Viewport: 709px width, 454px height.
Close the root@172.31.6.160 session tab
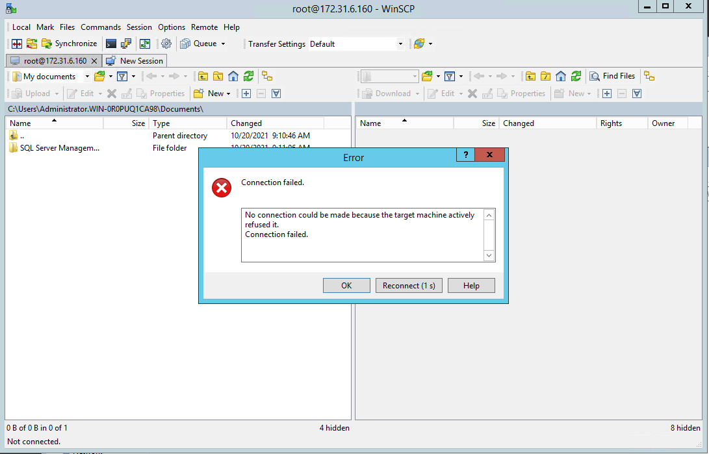click(94, 61)
